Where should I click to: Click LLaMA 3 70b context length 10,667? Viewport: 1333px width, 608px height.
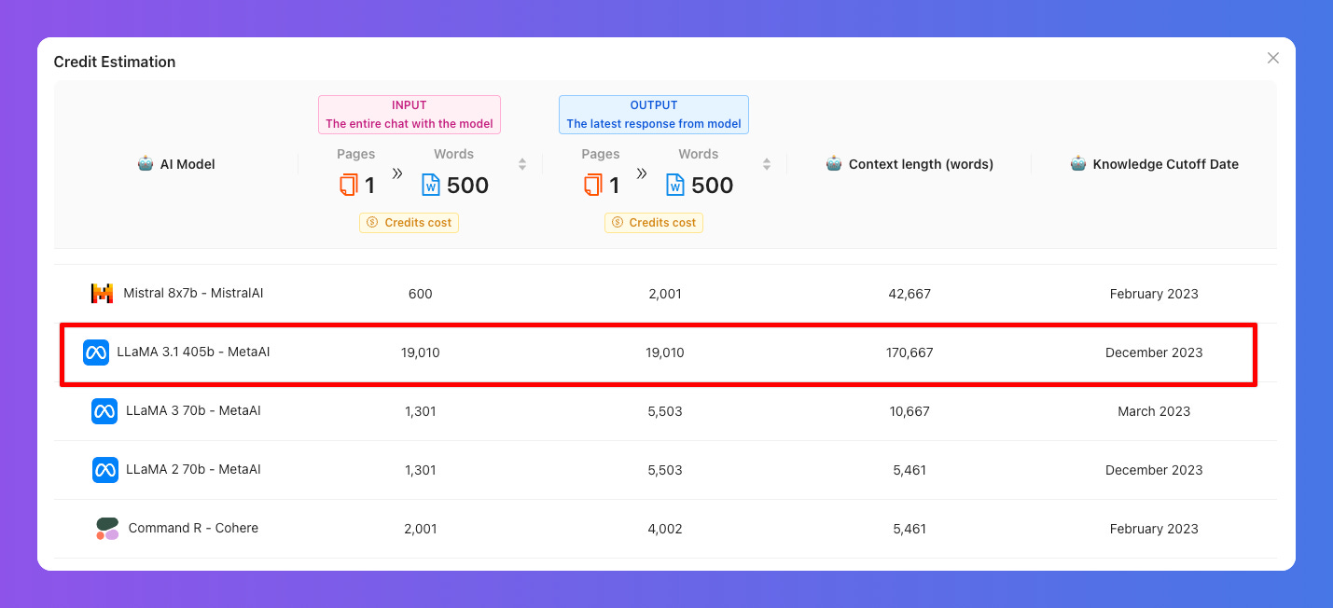pos(909,411)
